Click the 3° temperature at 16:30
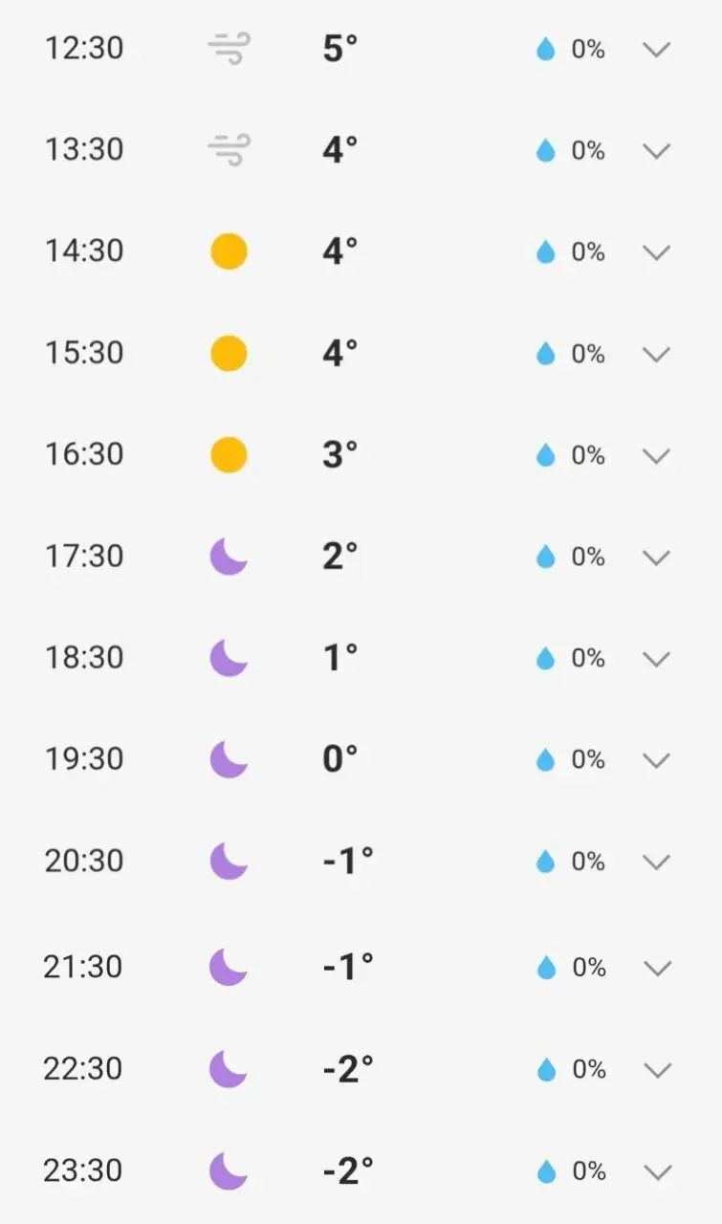Image resolution: width=722 pixels, height=1224 pixels. (340, 455)
